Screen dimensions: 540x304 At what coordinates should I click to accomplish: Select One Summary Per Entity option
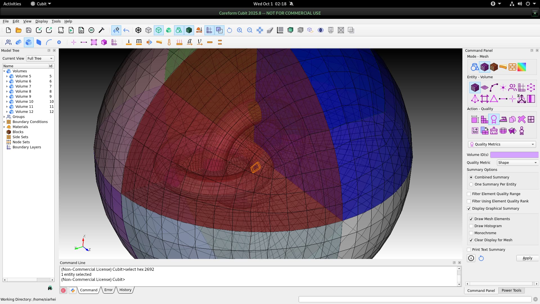[471, 184]
